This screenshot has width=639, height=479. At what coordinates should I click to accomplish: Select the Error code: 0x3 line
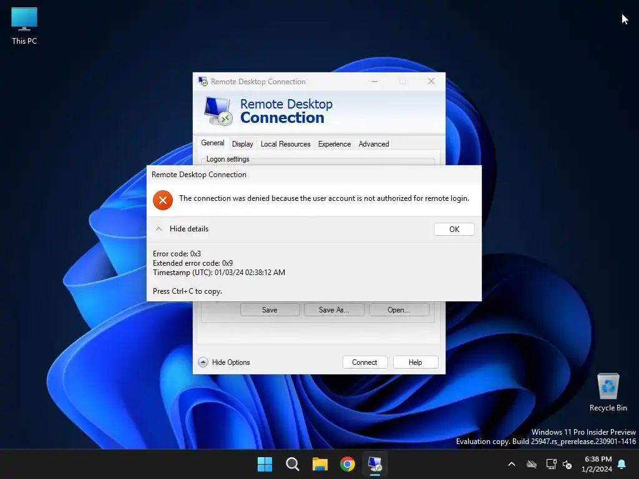point(177,253)
